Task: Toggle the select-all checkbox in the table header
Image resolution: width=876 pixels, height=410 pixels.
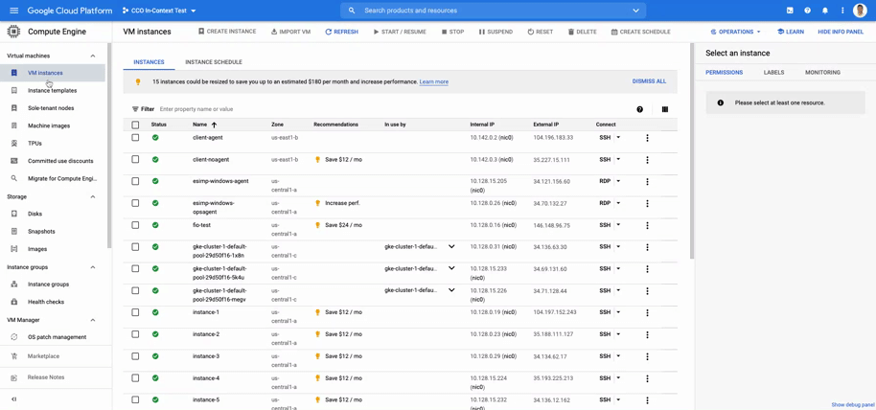Action: tap(135, 125)
